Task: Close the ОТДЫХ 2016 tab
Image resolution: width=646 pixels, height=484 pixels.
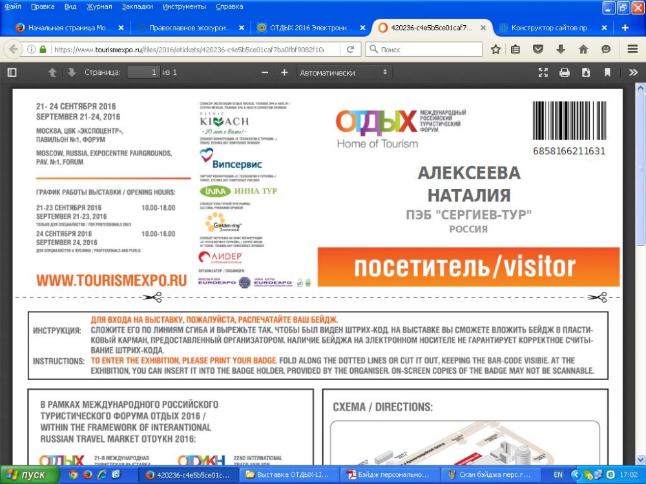Action: 362,28
